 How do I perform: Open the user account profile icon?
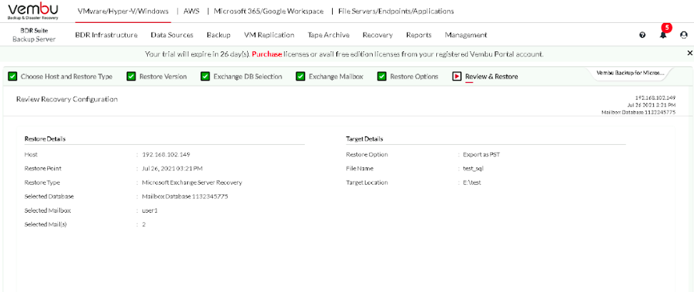tap(683, 35)
